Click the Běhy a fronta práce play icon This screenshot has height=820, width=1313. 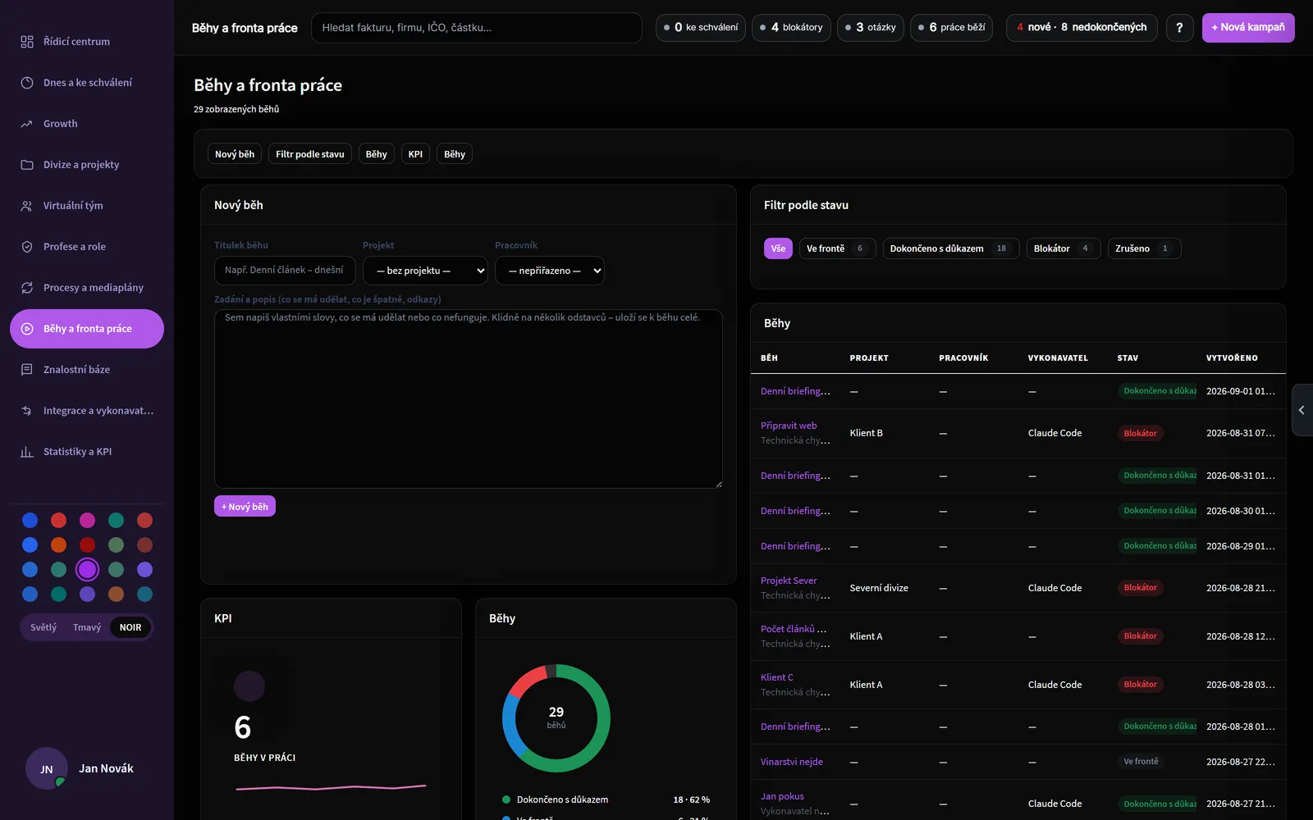coord(27,329)
